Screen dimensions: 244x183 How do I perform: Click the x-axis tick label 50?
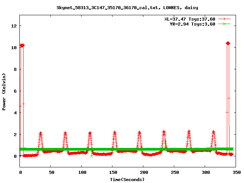[x=51, y=172]
